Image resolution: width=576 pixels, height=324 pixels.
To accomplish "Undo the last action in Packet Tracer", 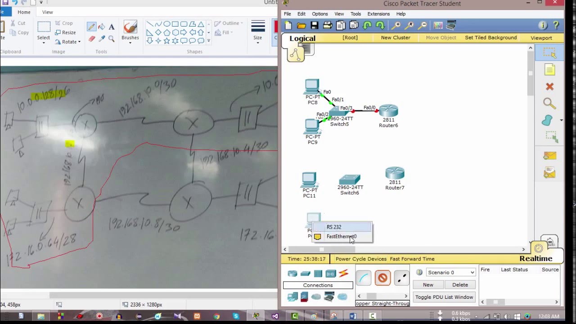I will (x=367, y=26).
